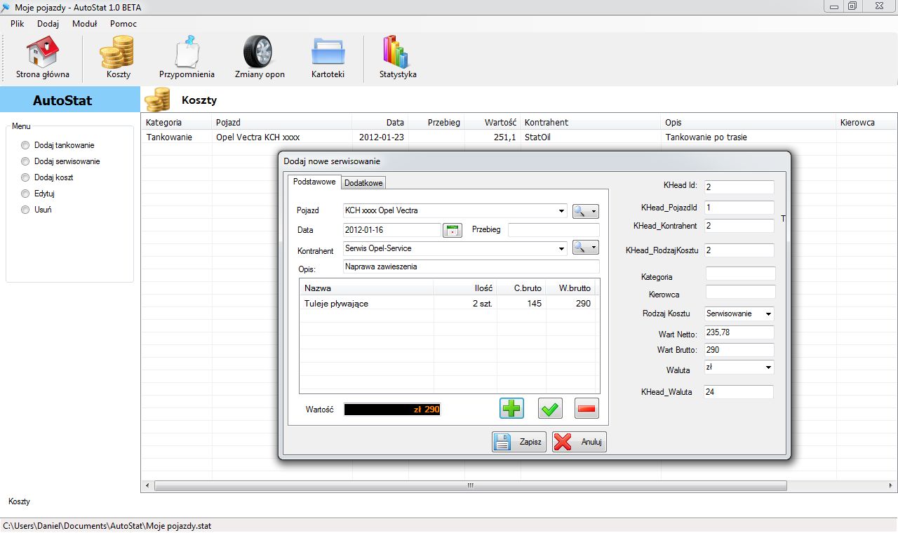Viewport: 898px width, 533px height.
Task: Click the Kierowca input field
Action: (x=741, y=292)
